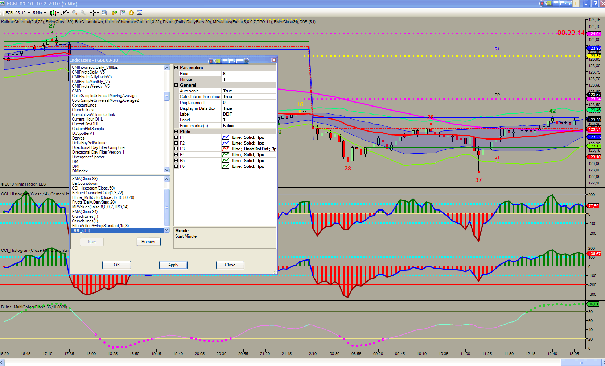
Task: Collapse the General properties section
Action: tap(176, 85)
